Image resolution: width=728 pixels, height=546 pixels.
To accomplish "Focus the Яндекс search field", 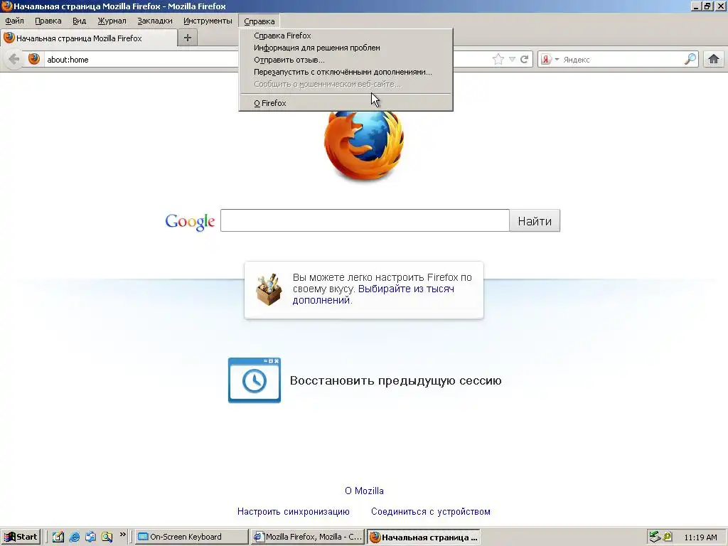I will point(622,60).
